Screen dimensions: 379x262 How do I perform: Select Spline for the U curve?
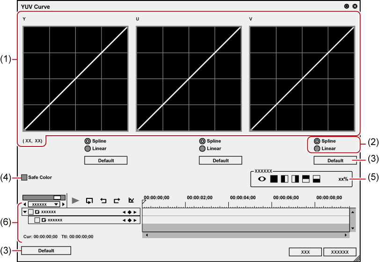pyautogui.click(x=202, y=141)
